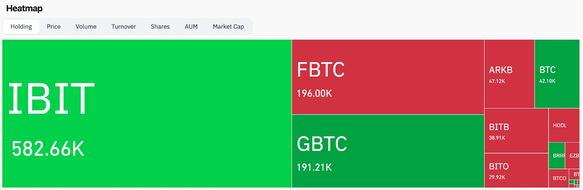Click IBIT's 582.66K holding value
583x190 pixels.
(x=48, y=149)
